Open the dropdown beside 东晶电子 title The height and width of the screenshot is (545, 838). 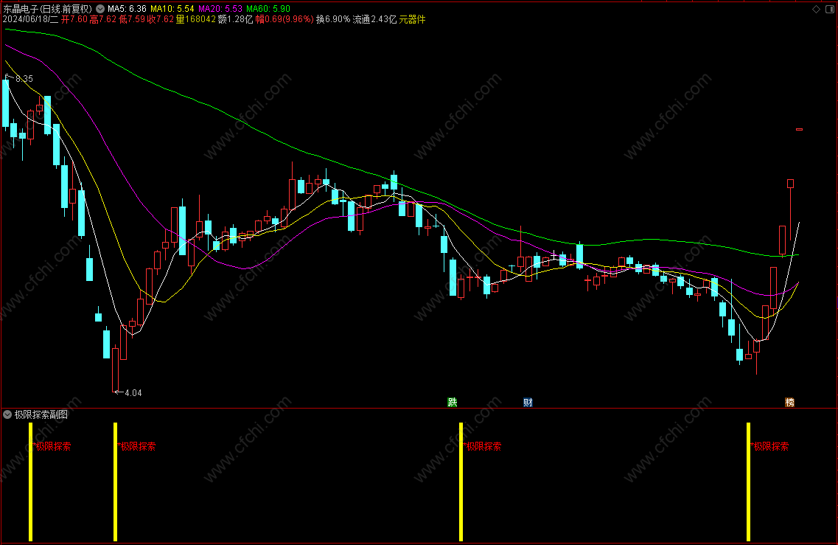click(100, 9)
